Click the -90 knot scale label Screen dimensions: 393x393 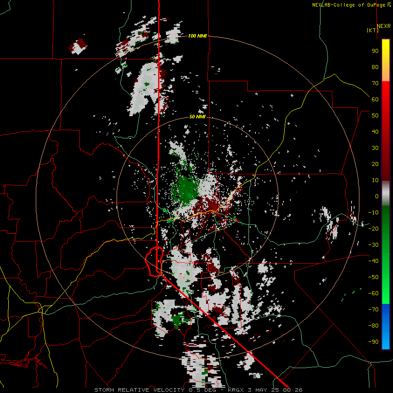click(373, 341)
